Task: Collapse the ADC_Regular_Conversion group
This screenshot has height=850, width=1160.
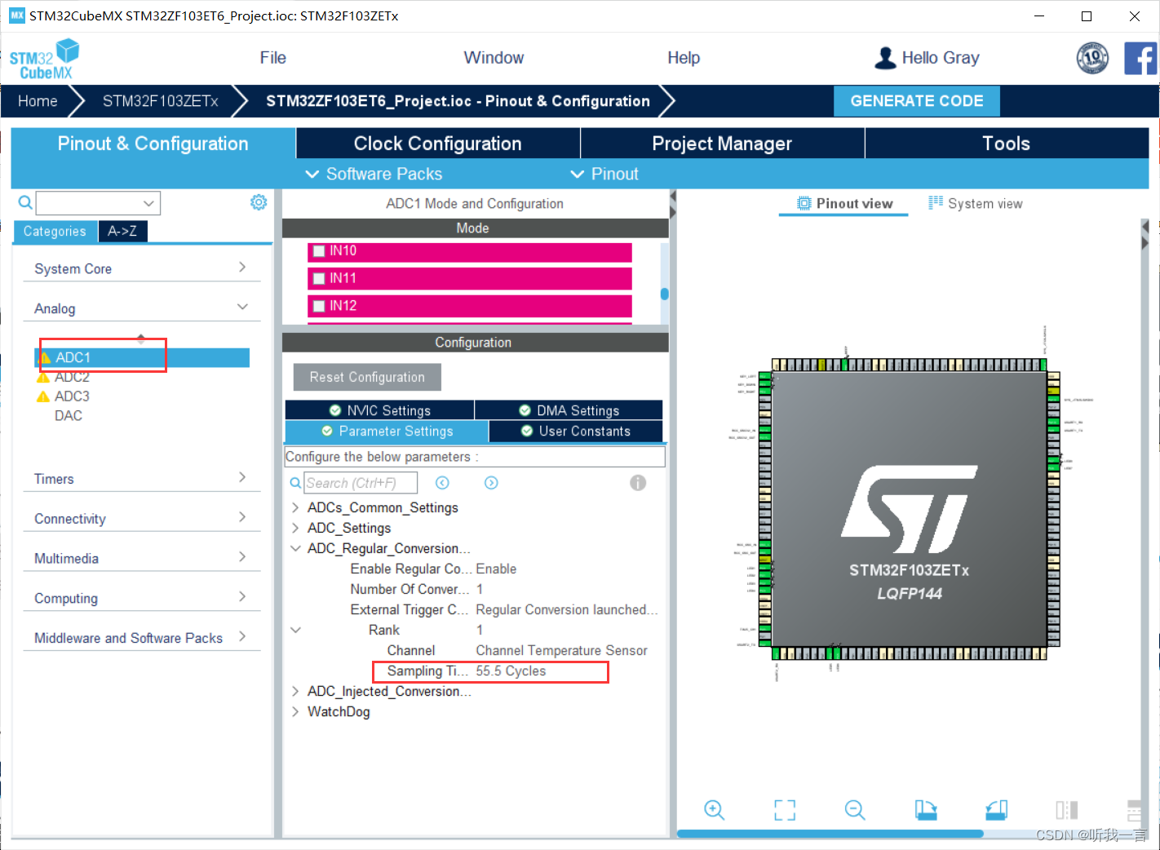Action: click(x=295, y=548)
